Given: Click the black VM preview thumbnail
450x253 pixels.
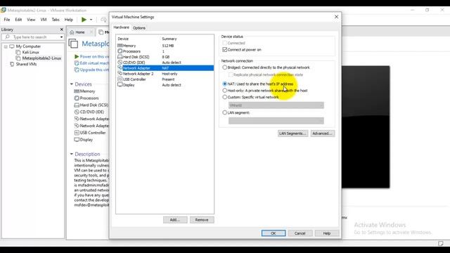Looking at the screenshot, I should pyautogui.click(x=366, y=127).
